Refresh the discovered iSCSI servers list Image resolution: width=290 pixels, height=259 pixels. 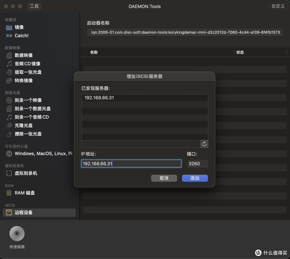click(204, 144)
